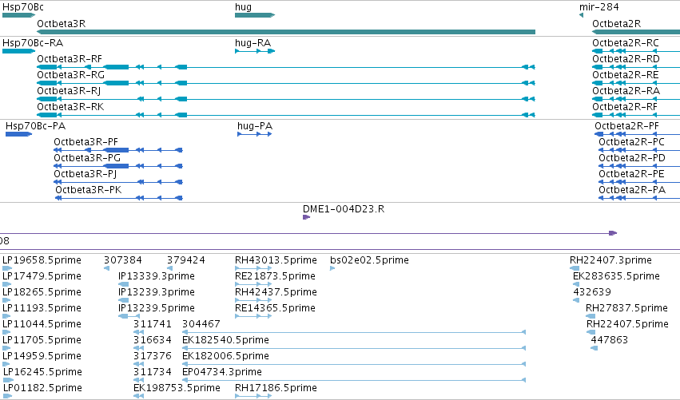Viewport: 680px width, 400px height.
Task: Select EST RH17186.5prime
Action: tap(276, 389)
